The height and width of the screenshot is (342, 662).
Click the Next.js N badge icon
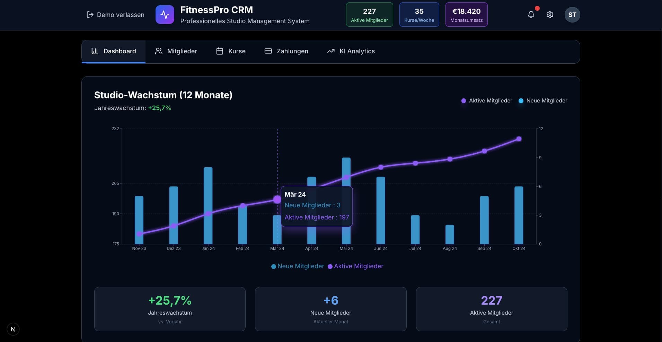click(13, 329)
